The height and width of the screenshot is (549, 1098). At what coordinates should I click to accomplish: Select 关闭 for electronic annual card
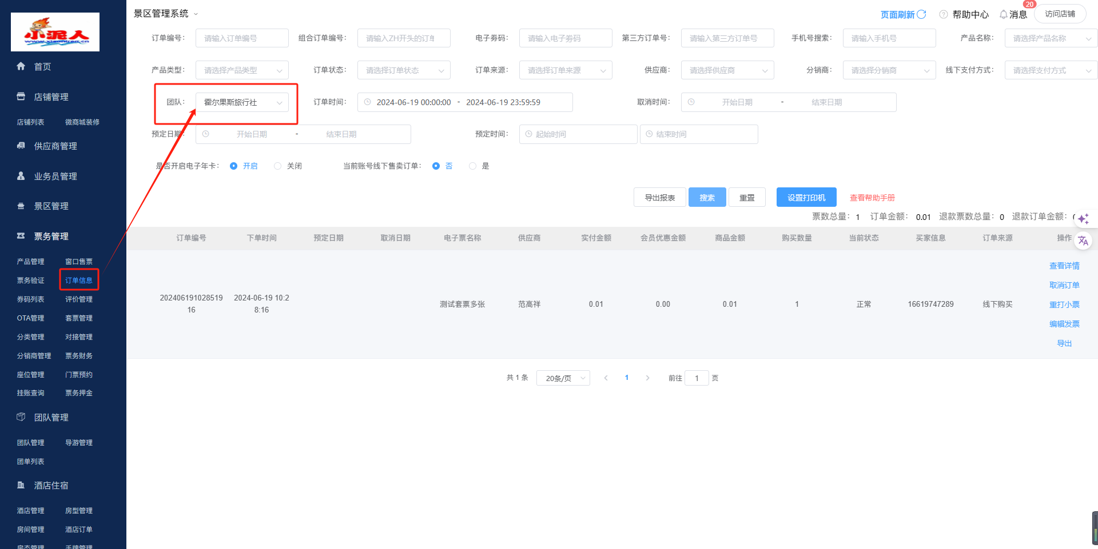[278, 166]
